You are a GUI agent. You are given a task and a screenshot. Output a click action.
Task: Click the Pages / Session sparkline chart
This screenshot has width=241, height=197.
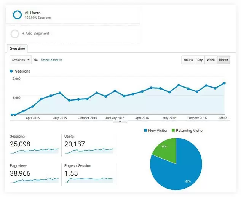pyautogui.click(x=89, y=179)
